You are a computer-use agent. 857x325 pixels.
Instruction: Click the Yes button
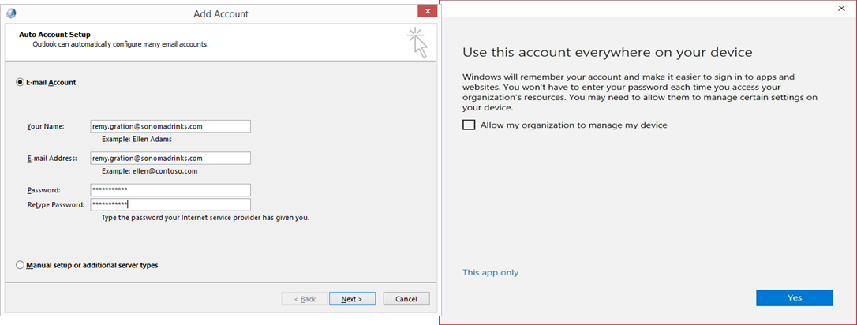[x=795, y=297]
